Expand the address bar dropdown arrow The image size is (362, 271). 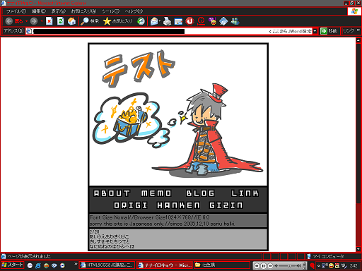(315, 31)
